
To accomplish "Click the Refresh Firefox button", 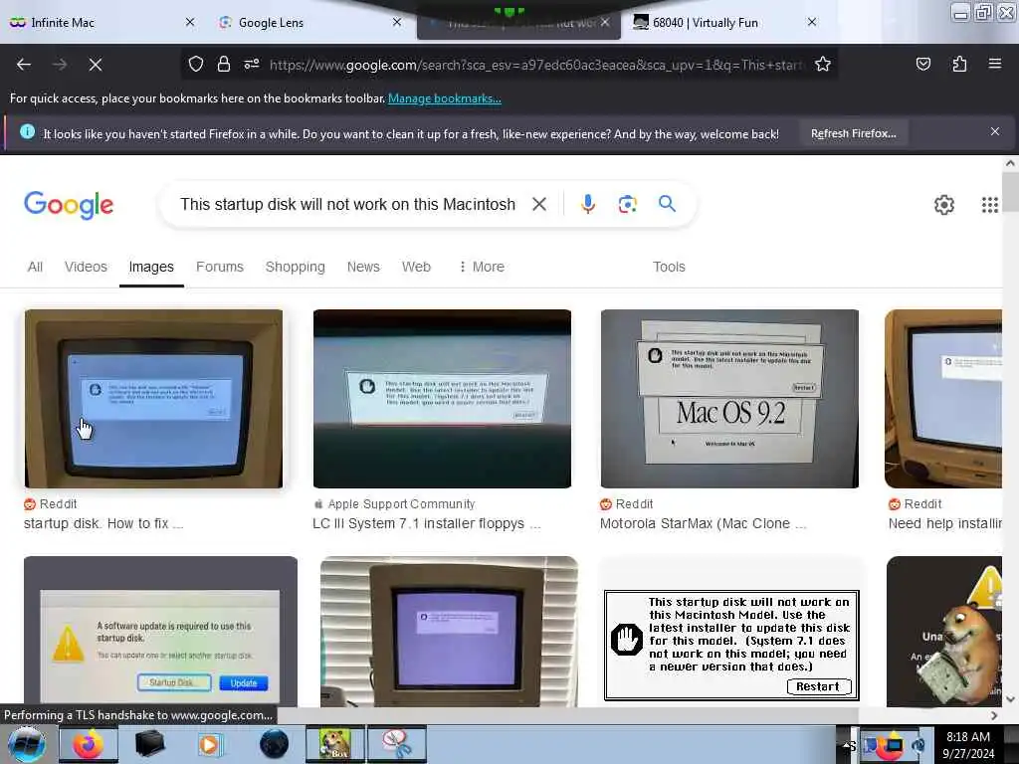I will (853, 134).
